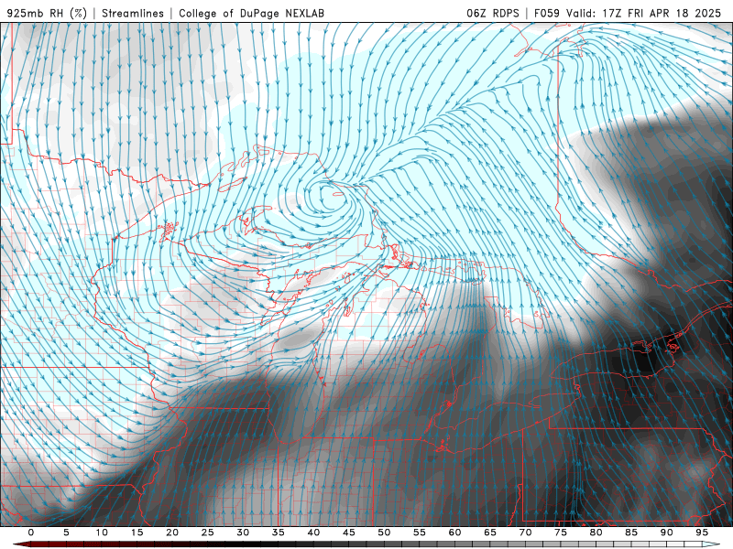Click the "Streamlines" label in header
The width and height of the screenshot is (733, 549).
coord(133,13)
